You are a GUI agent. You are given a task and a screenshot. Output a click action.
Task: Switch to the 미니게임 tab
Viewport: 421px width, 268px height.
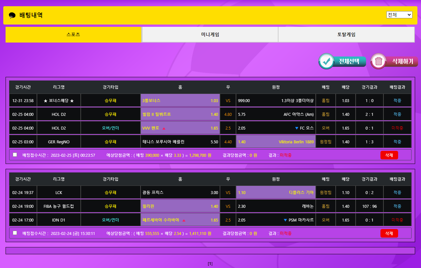click(210, 34)
